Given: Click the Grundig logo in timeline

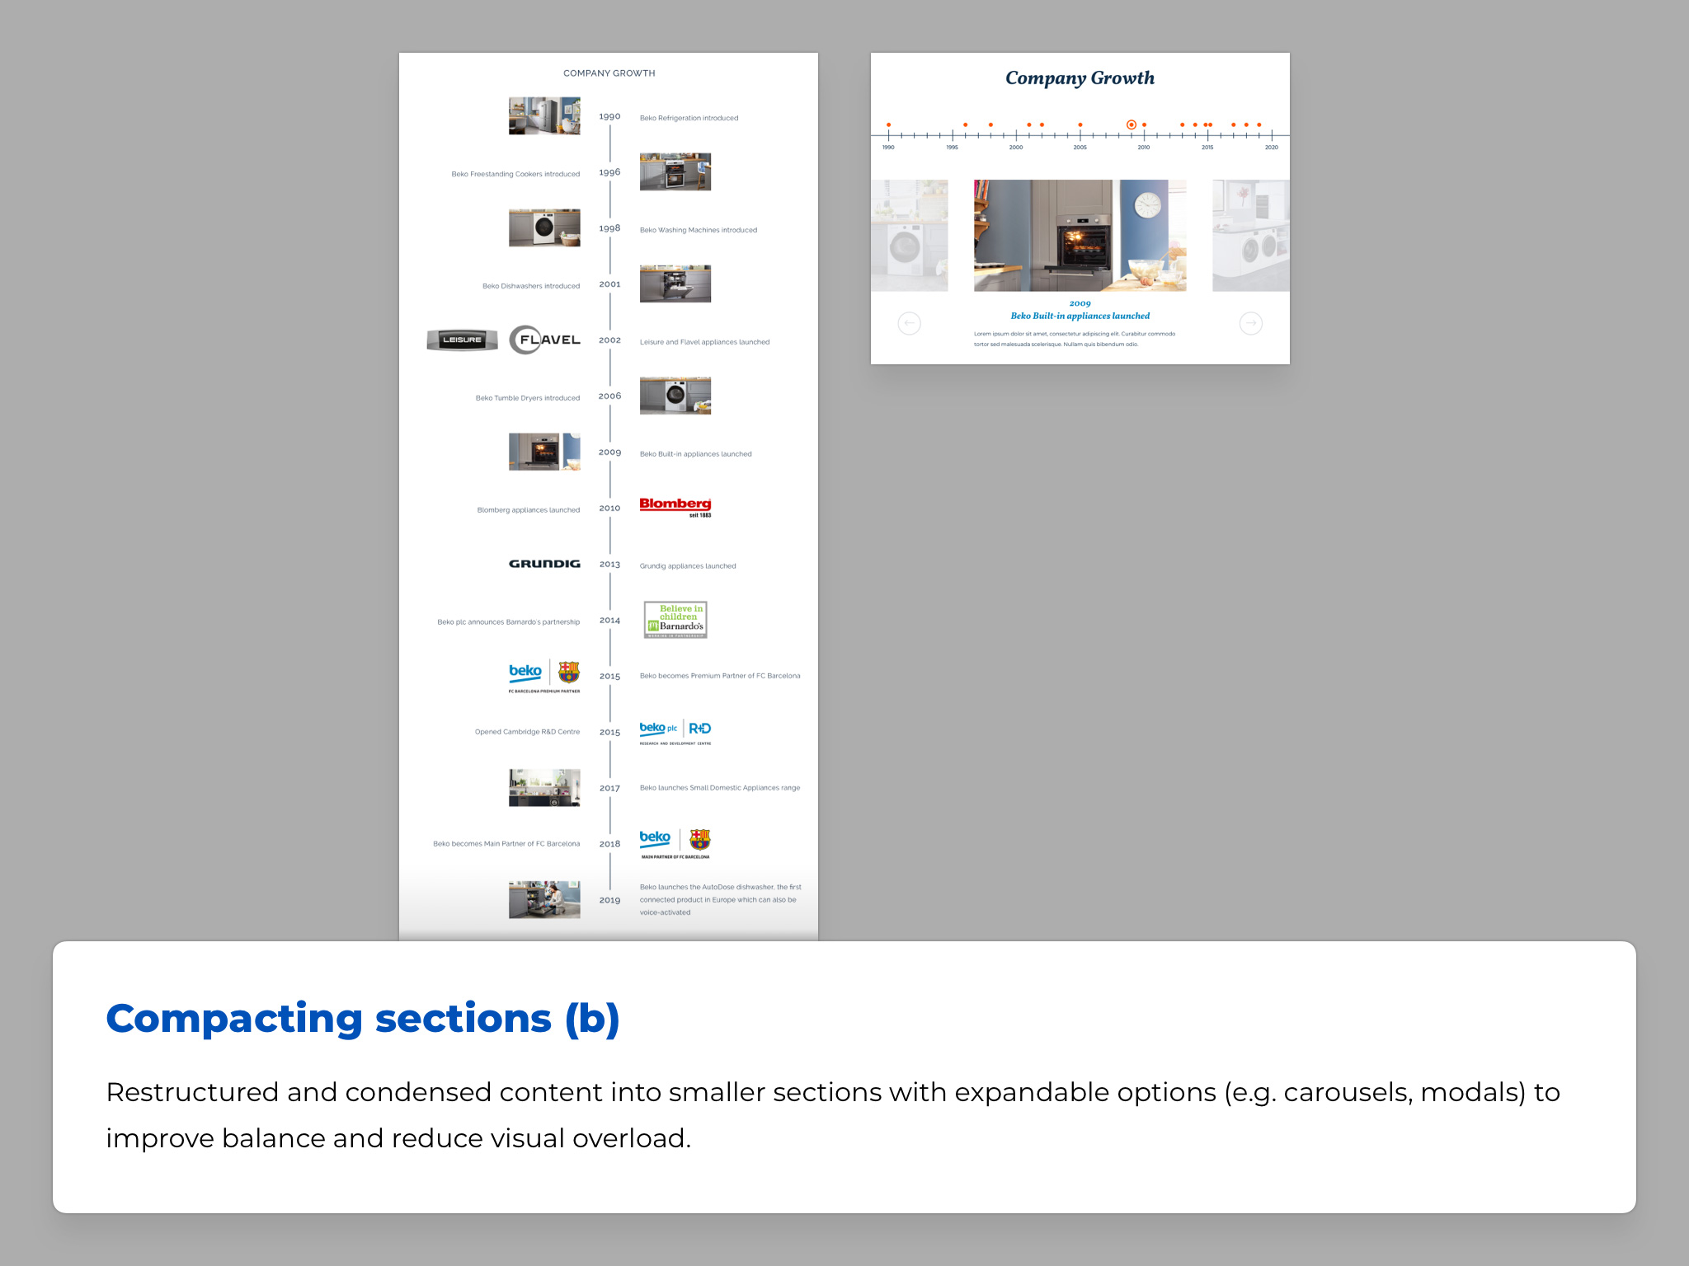Looking at the screenshot, I should click(x=544, y=564).
